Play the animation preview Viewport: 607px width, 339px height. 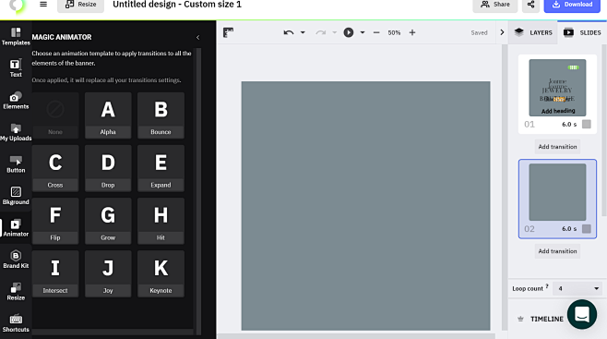349,32
